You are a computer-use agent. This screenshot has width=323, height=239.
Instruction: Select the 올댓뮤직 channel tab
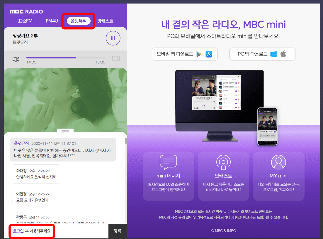79,21
